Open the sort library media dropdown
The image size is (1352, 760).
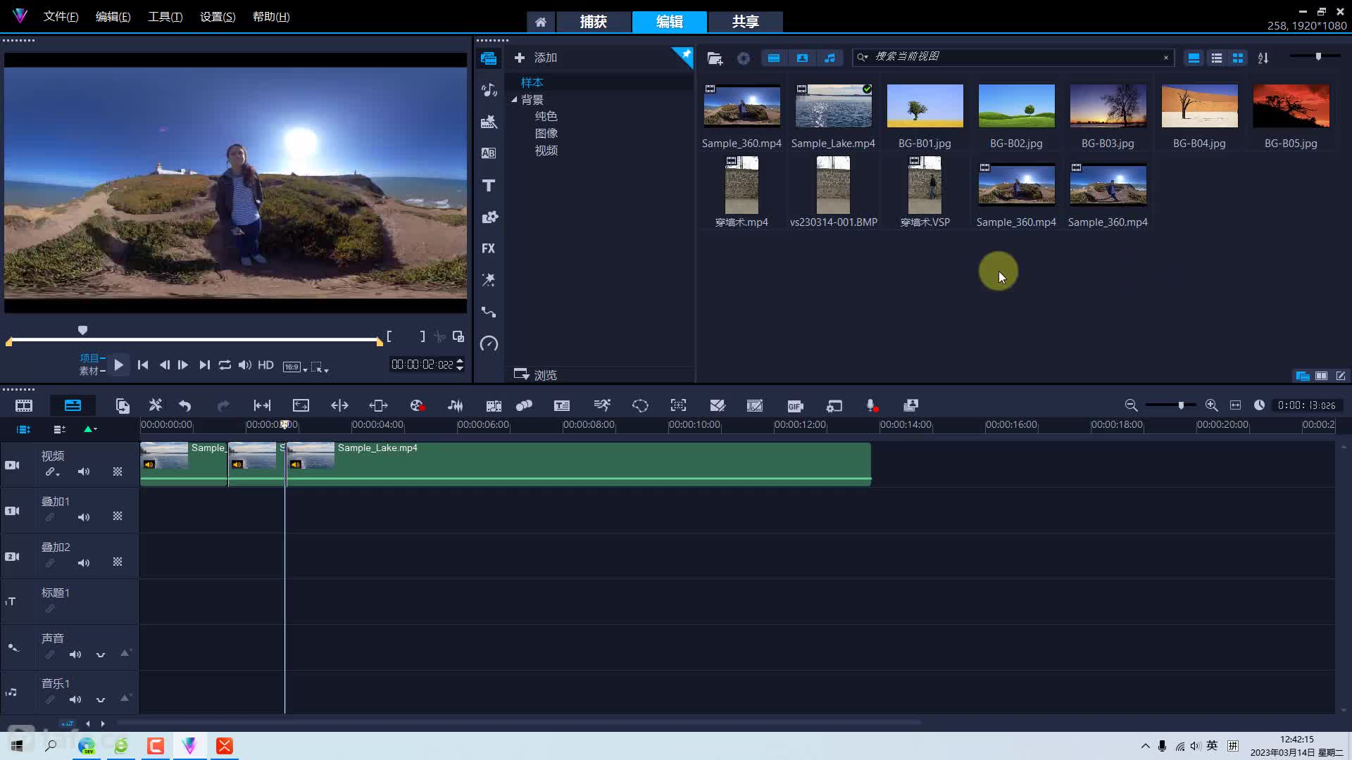click(1263, 58)
